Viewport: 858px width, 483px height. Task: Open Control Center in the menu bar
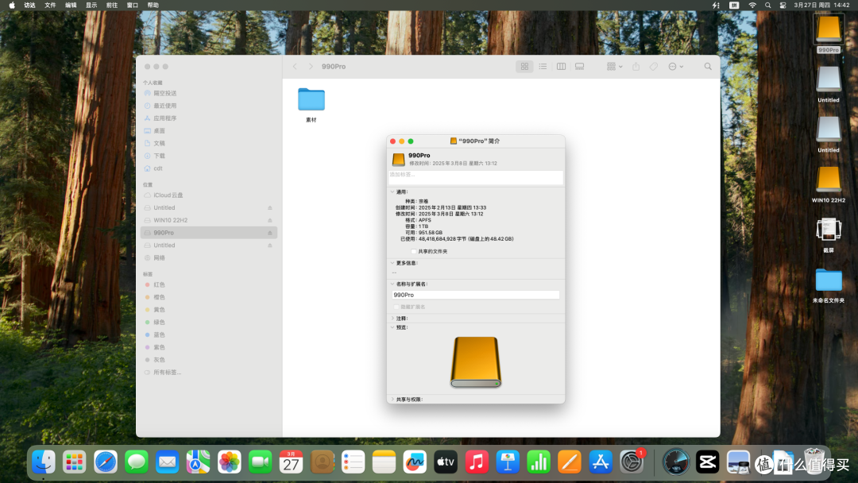click(x=783, y=5)
